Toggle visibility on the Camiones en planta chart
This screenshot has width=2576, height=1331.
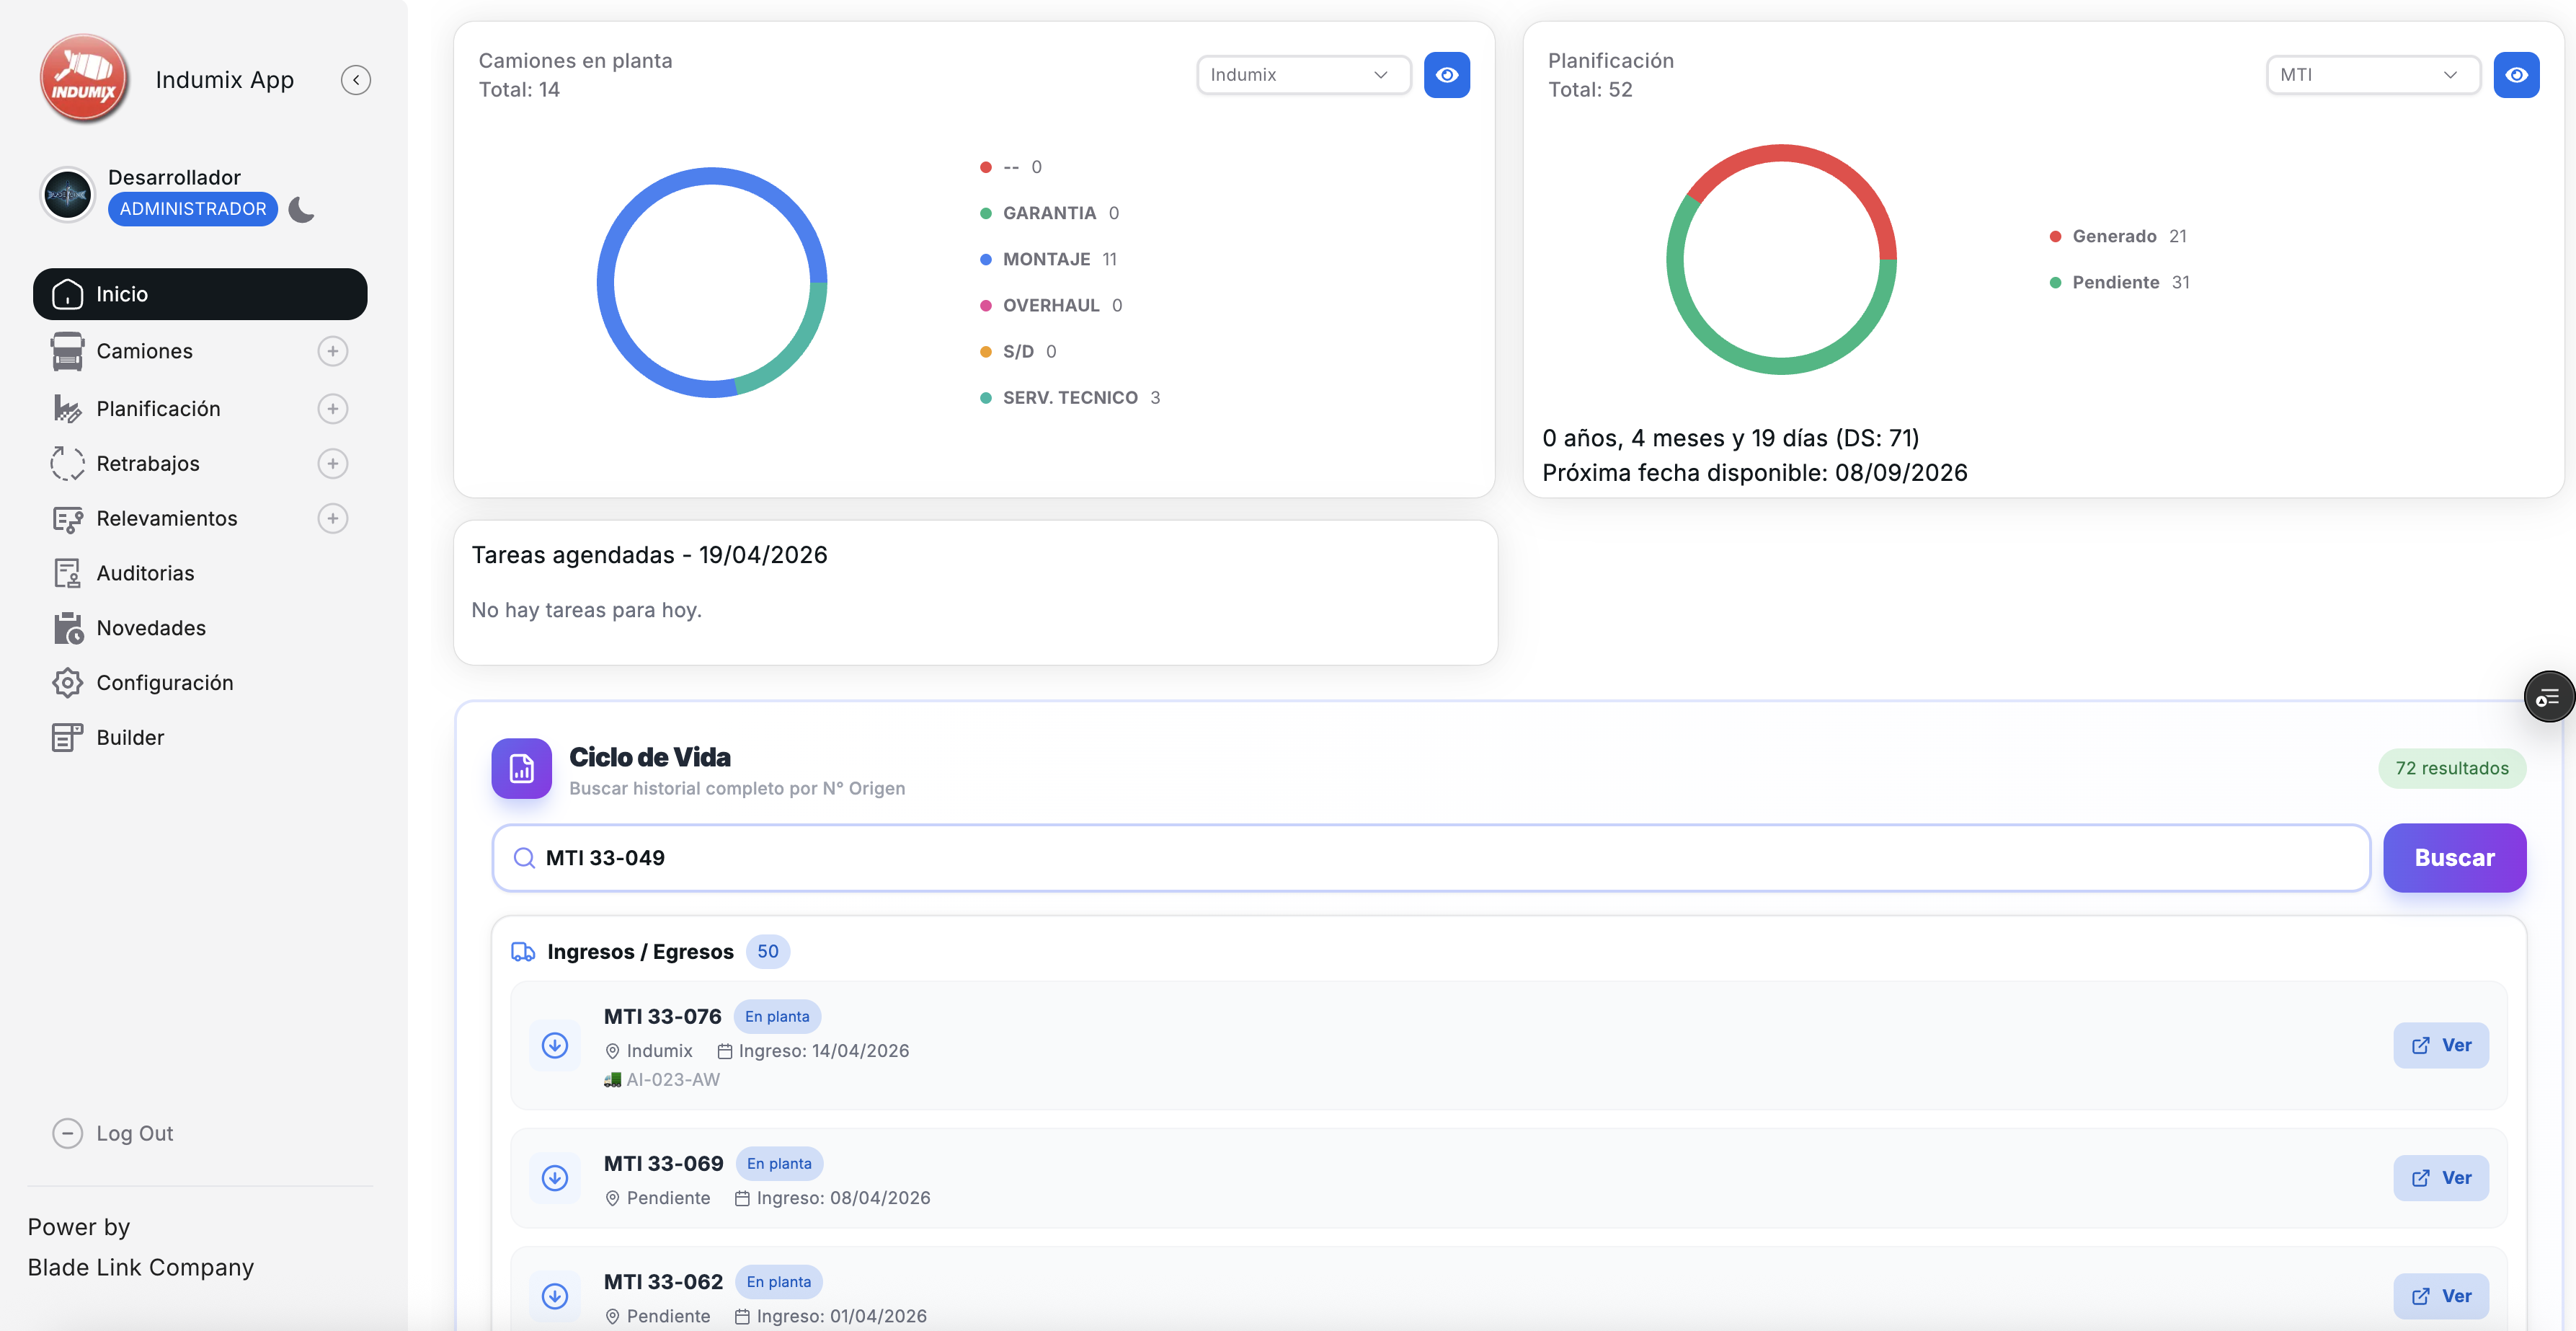point(1447,74)
